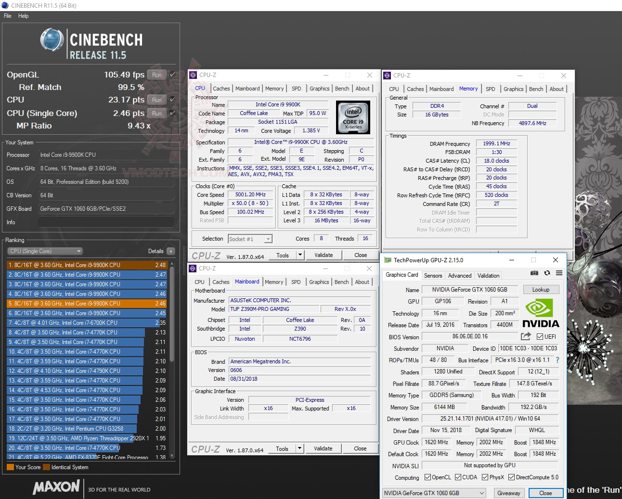Click the Lookup button in GPU-Z
Viewport: 622px width, 499px height.
(541, 289)
